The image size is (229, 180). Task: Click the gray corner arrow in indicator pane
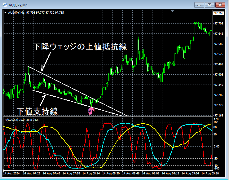4,170
